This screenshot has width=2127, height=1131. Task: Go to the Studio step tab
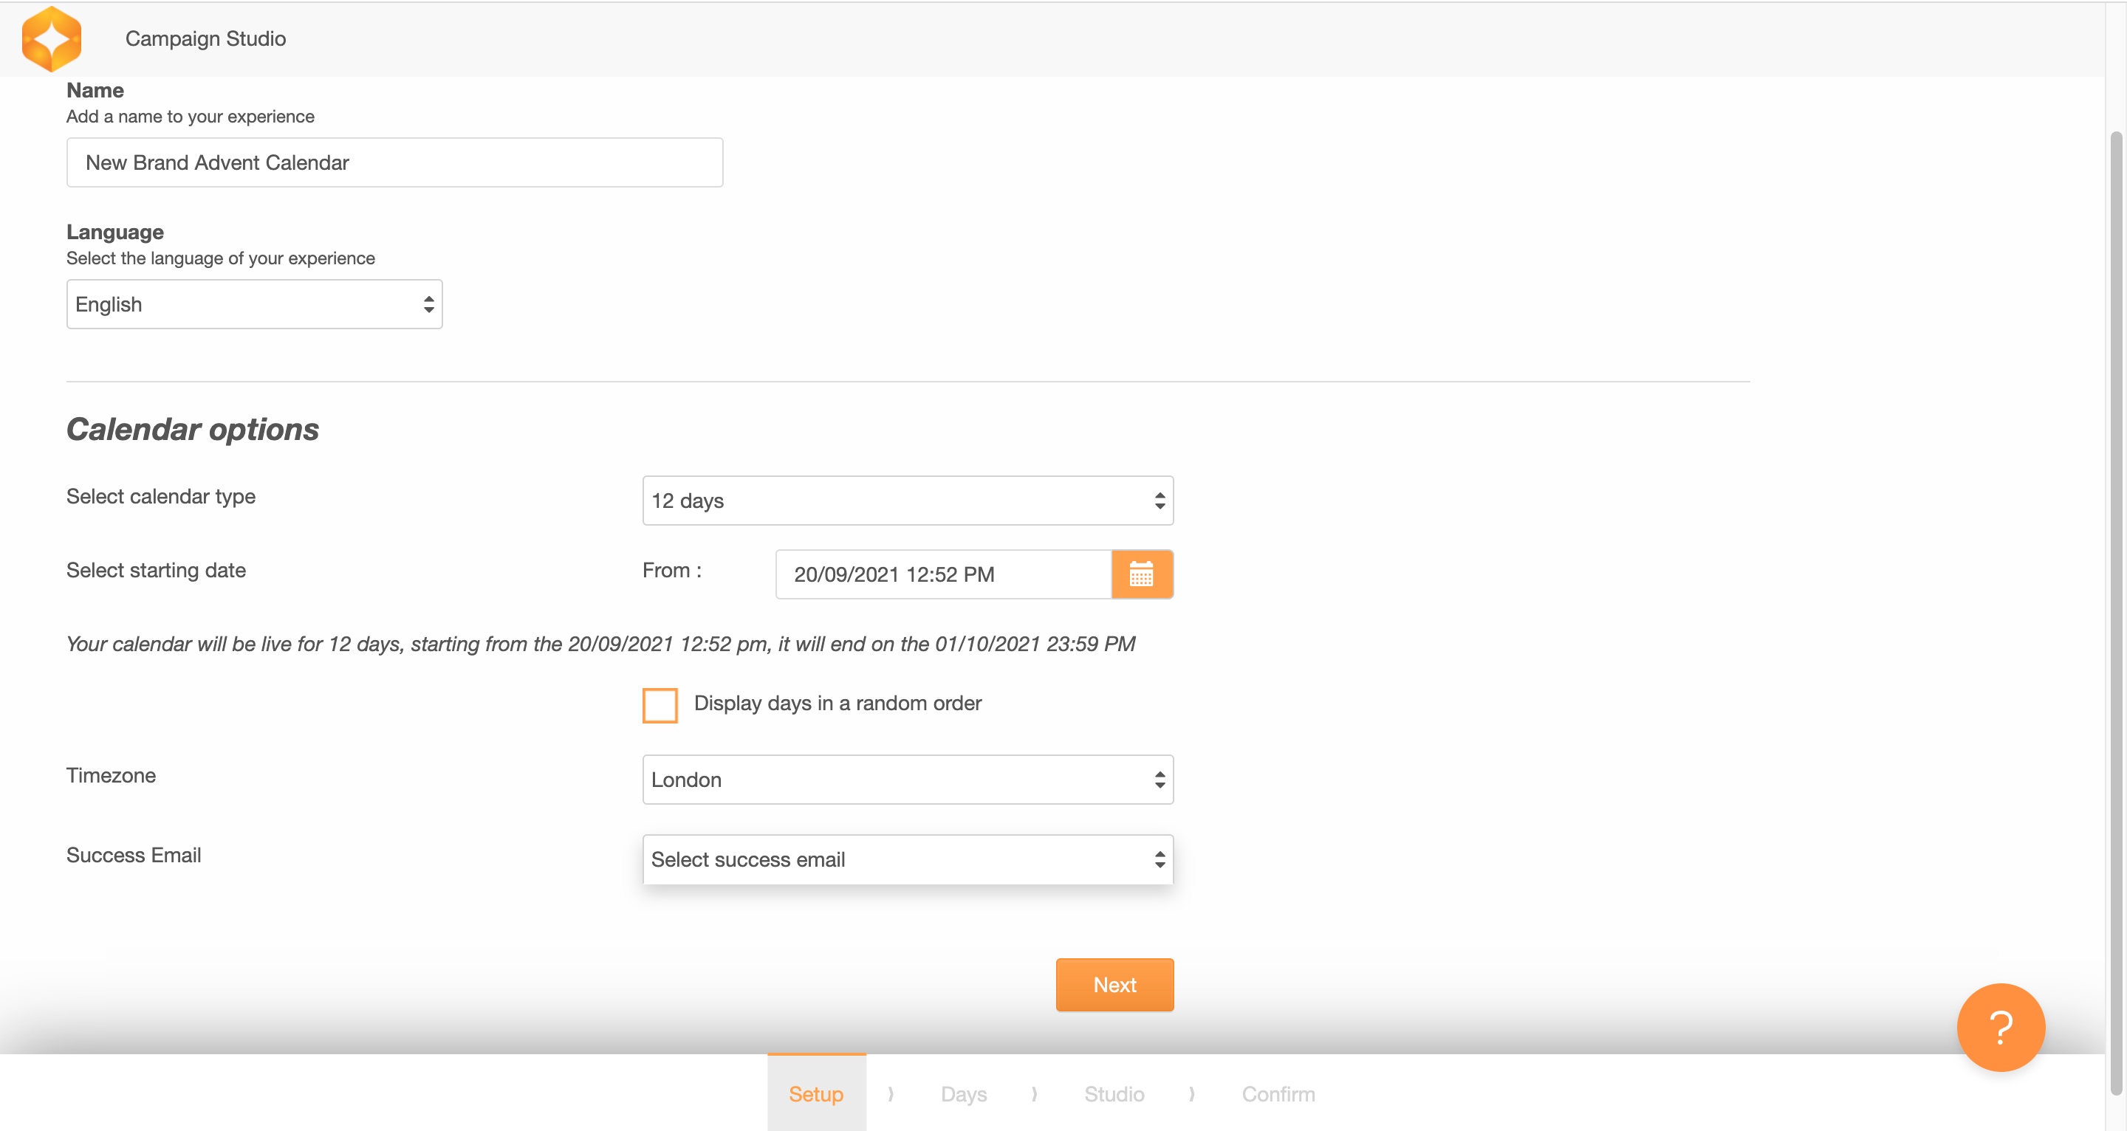(x=1114, y=1093)
